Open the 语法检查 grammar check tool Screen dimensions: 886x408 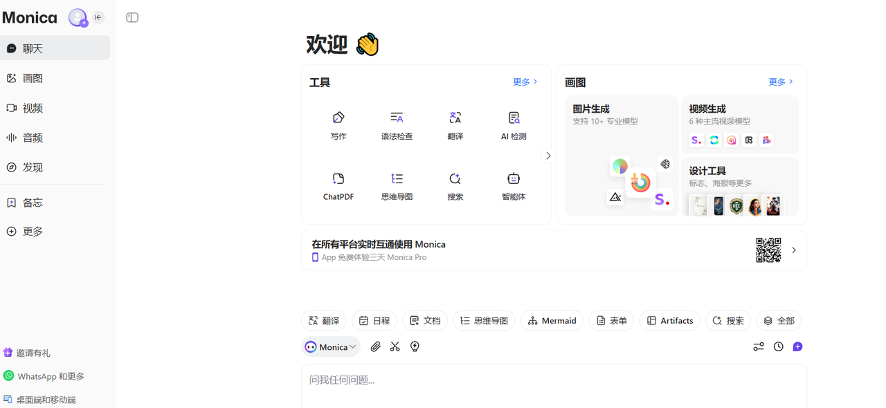click(x=397, y=125)
